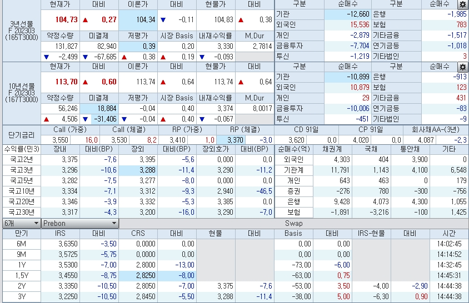Screen dimensions: 469x303
Task: Open settings gear for 3-year futures investor panel
Action: click(x=462, y=4)
